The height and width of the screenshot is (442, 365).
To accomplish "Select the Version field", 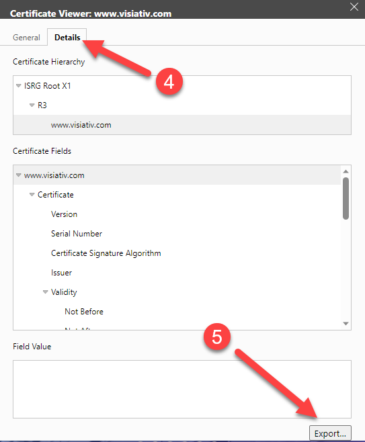I will (x=64, y=214).
